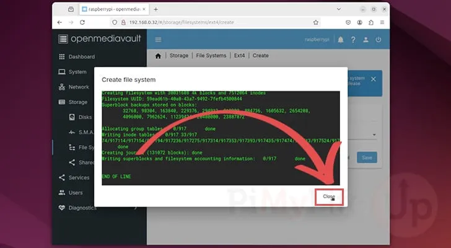
Task: Click the END OF LINE text
Action: (116, 176)
